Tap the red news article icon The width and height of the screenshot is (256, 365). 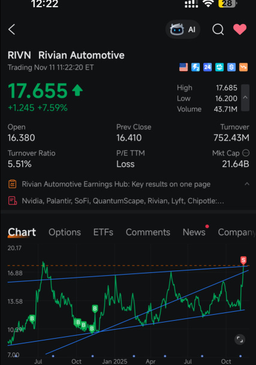(x=13, y=200)
